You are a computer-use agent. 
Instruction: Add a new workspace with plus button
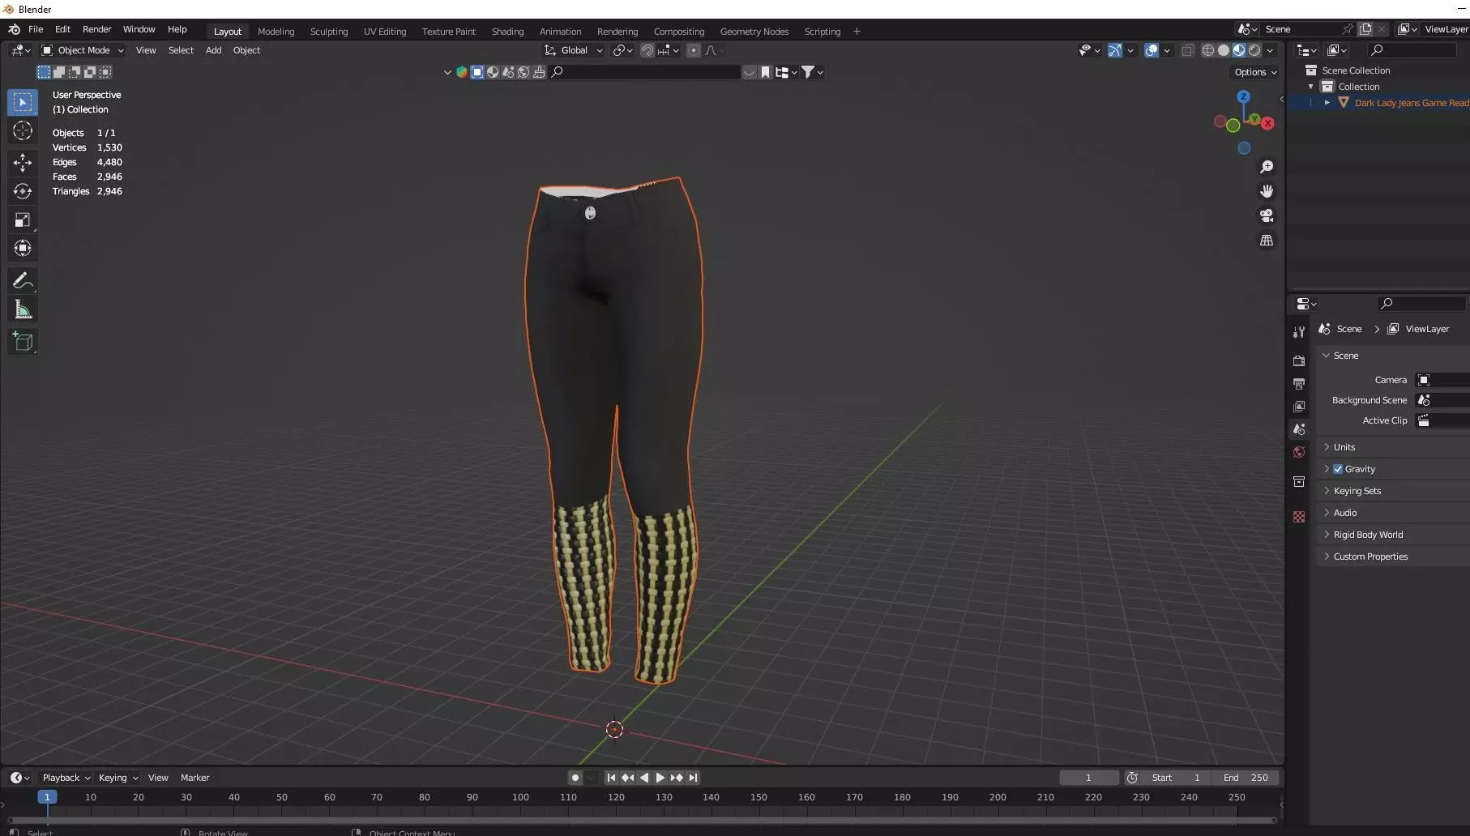tap(857, 32)
